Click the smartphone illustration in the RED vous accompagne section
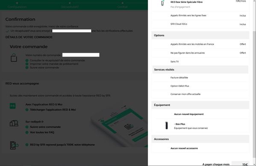The image size is (256, 166). 119,126
